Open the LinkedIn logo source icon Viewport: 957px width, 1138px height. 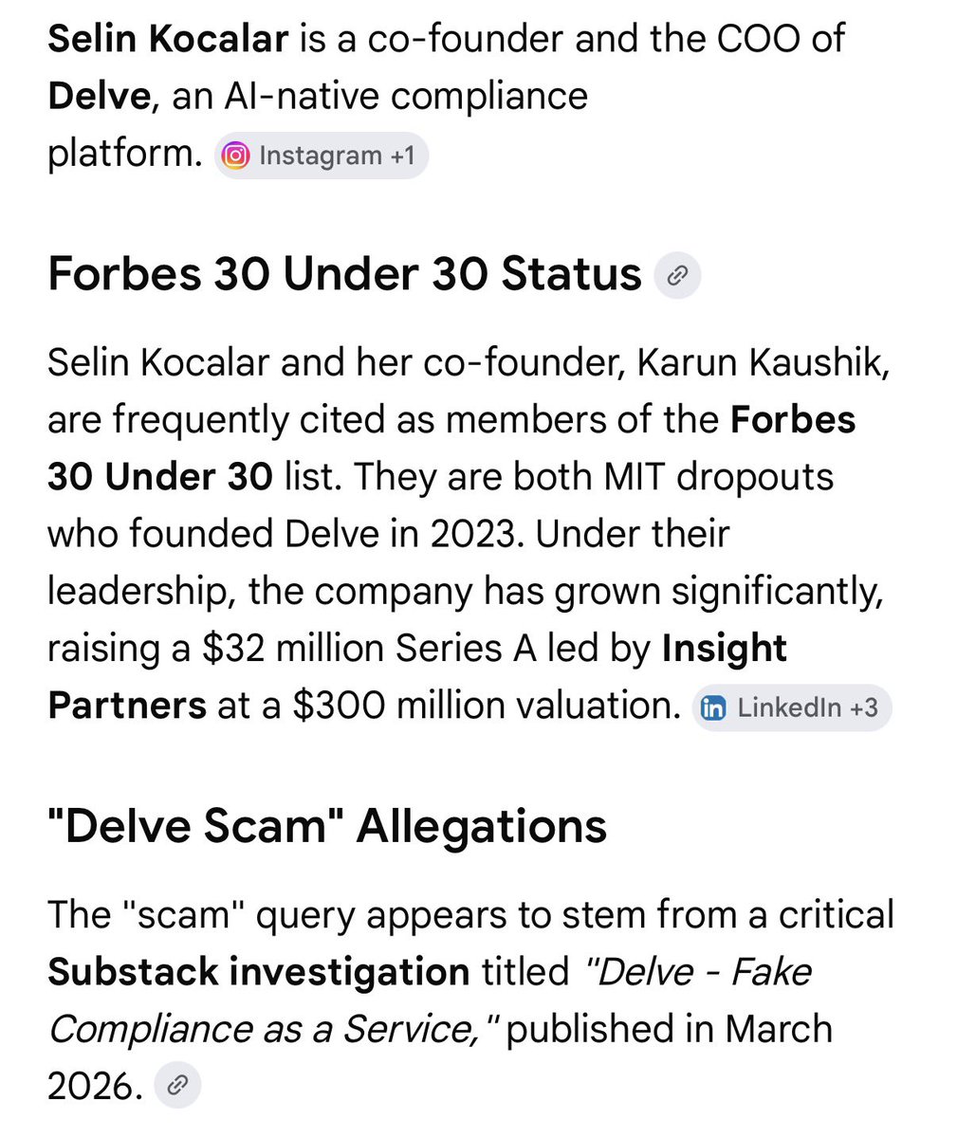[713, 707]
